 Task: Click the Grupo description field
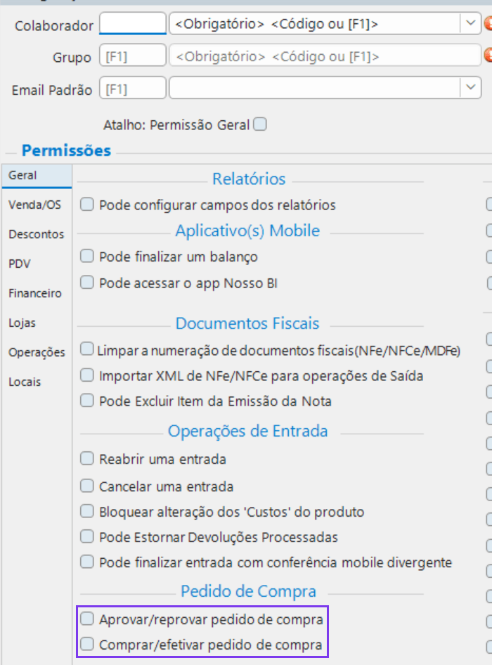click(x=325, y=56)
